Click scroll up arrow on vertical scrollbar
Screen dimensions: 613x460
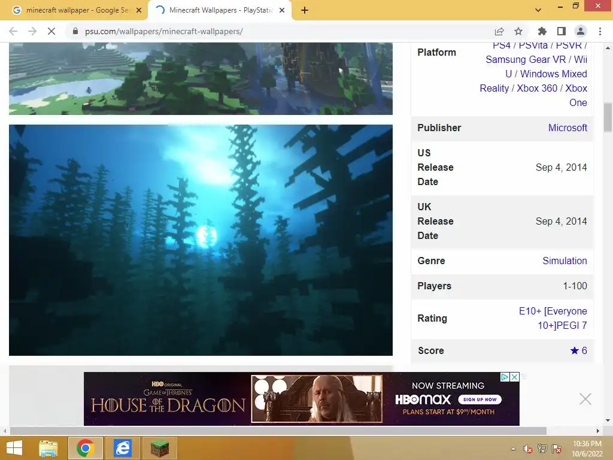point(608,48)
